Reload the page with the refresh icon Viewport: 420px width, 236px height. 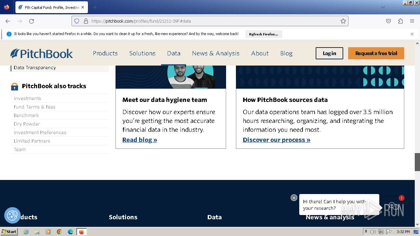31,21
